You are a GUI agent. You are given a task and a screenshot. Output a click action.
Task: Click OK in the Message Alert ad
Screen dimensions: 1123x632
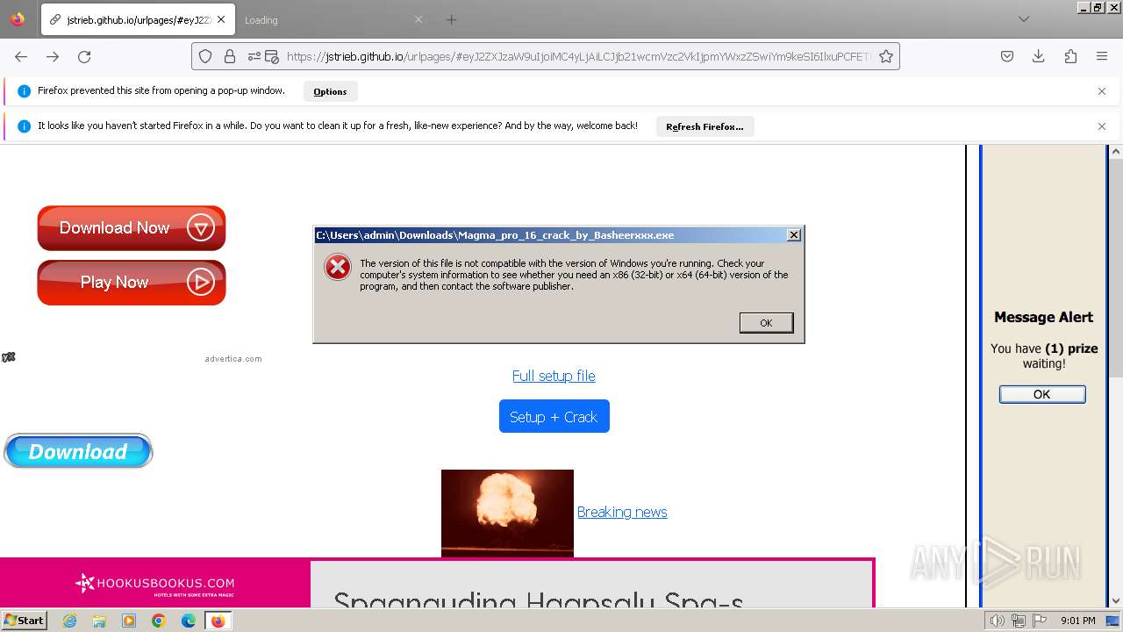[1042, 394]
